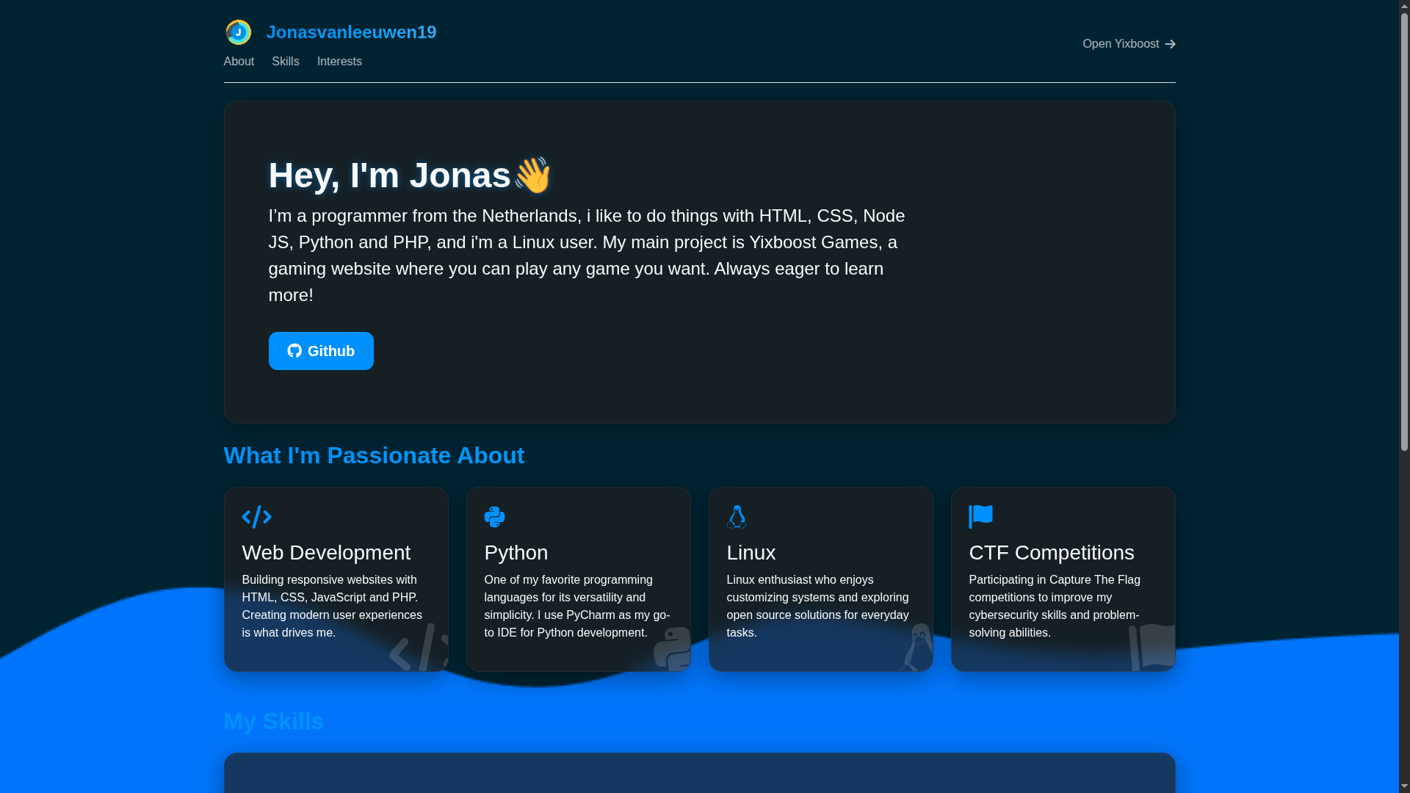Image resolution: width=1410 pixels, height=793 pixels.
Task: Click the Python logo icon above Python
Action: [x=494, y=517]
